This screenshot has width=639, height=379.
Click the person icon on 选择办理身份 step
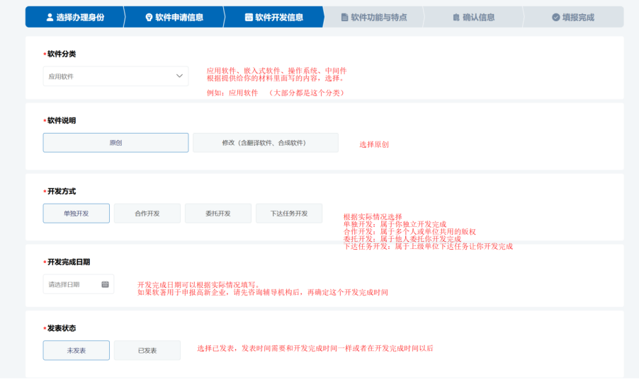tap(50, 17)
